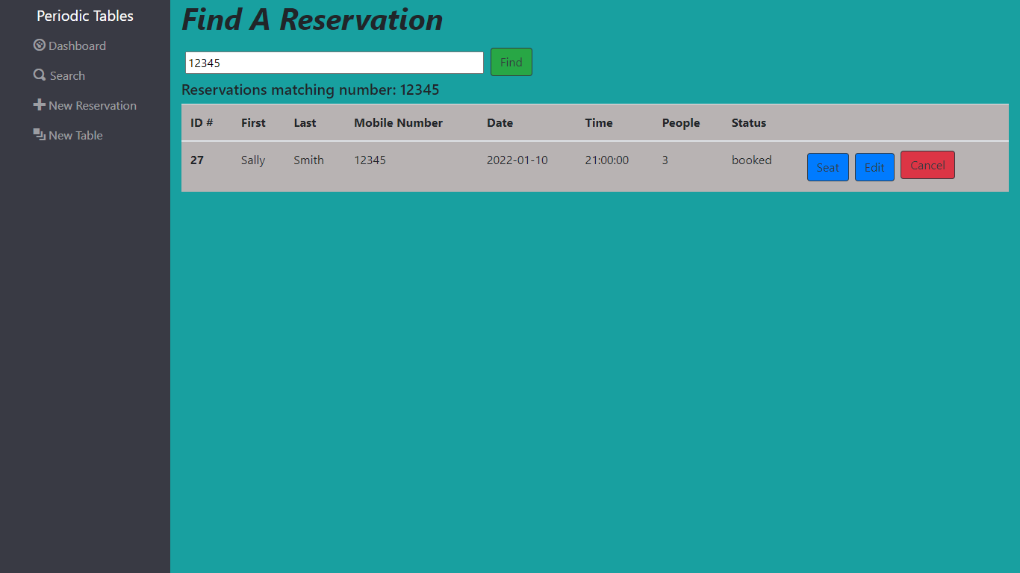Click the Search magnifier icon
Image resolution: width=1020 pixels, height=573 pixels.
pos(40,75)
